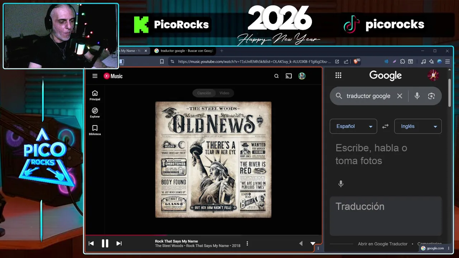Click the cast to device icon
The width and height of the screenshot is (459, 258).
click(289, 76)
